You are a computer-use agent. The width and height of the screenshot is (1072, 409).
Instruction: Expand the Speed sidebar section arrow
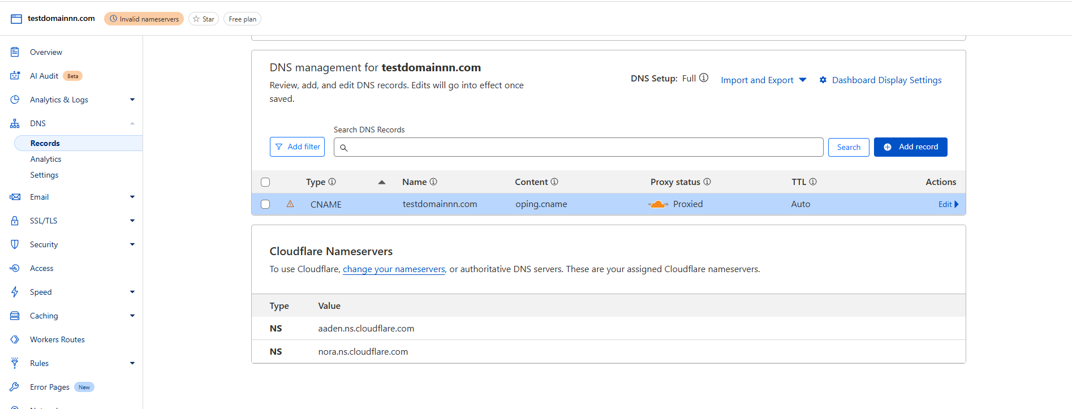[x=132, y=292]
